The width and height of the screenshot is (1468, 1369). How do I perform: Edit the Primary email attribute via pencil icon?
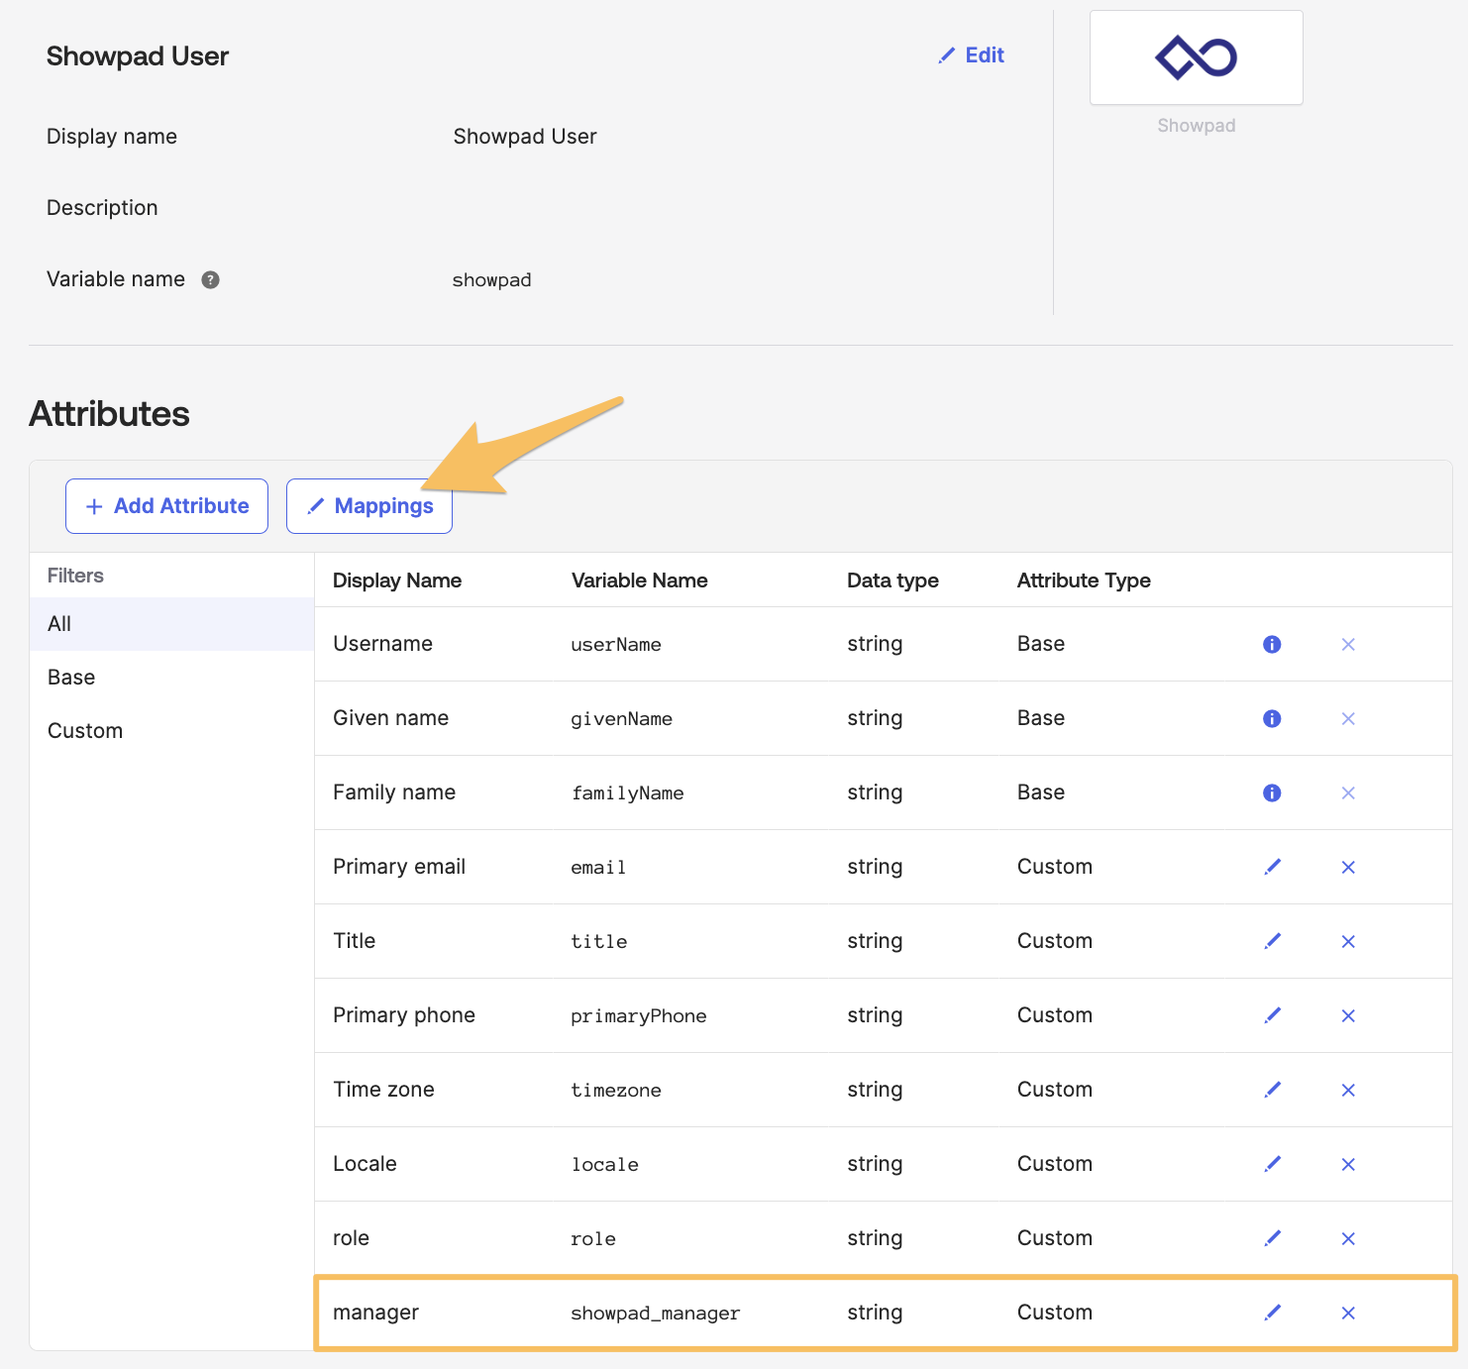(1273, 867)
